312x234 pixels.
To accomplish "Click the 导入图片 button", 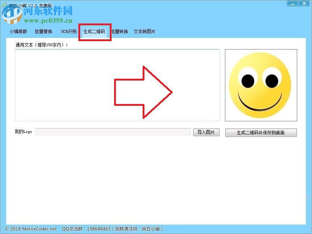I will 206,132.
